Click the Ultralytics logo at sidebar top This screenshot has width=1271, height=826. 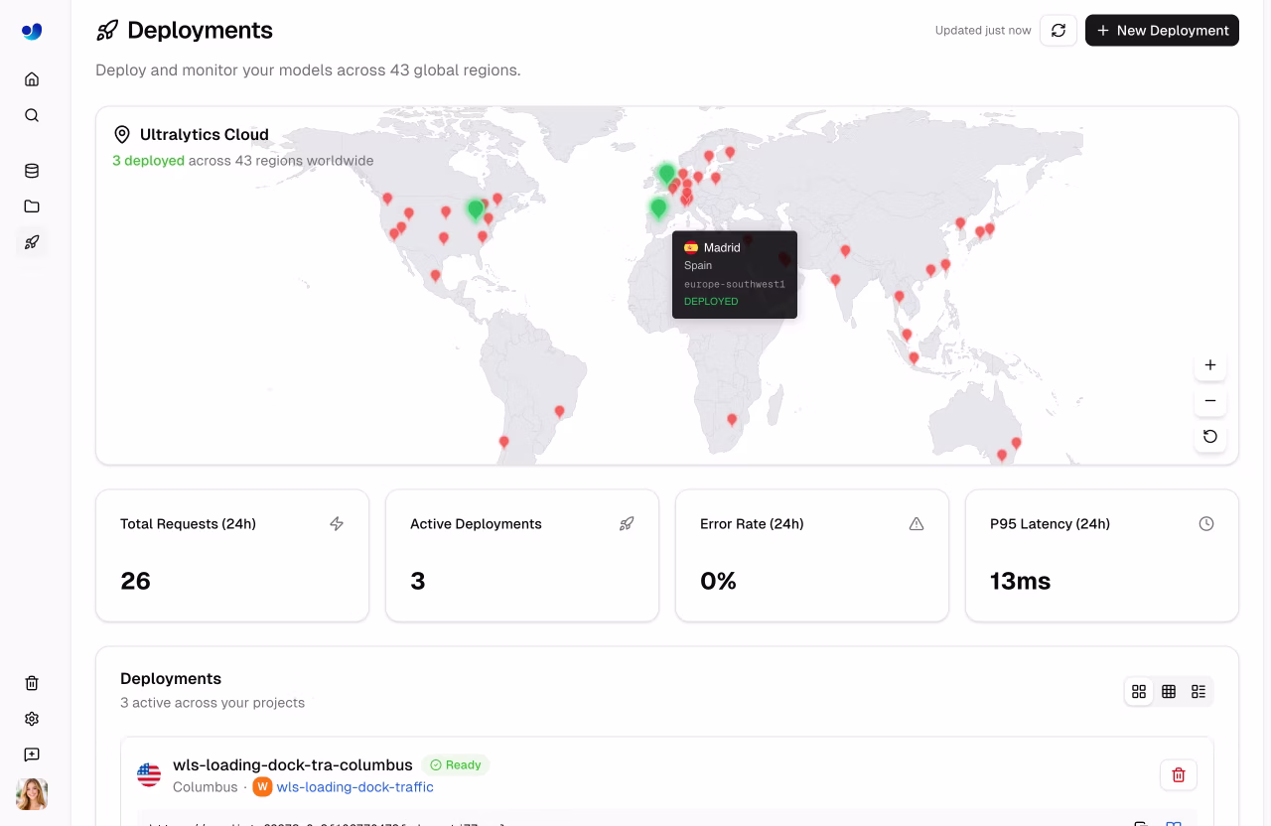pyautogui.click(x=31, y=31)
